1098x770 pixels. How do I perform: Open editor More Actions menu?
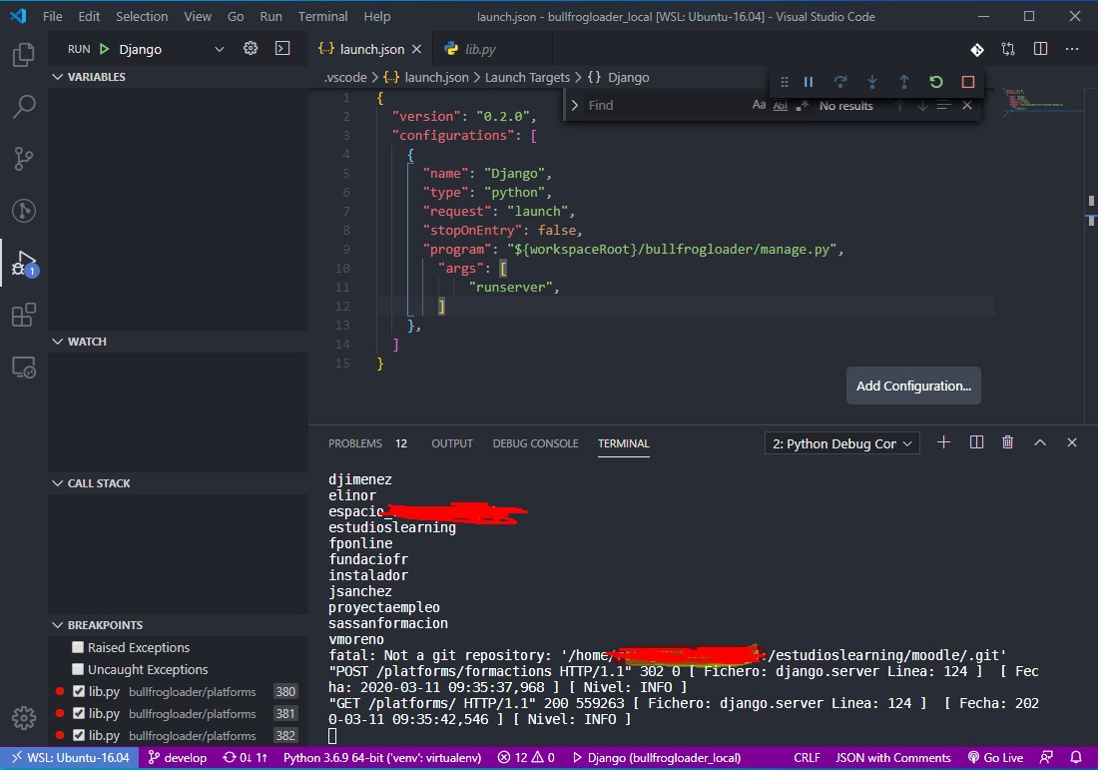click(1072, 49)
